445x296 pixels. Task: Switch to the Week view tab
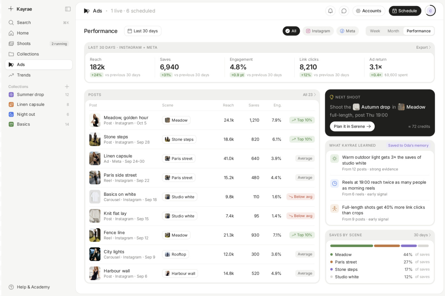(375, 31)
